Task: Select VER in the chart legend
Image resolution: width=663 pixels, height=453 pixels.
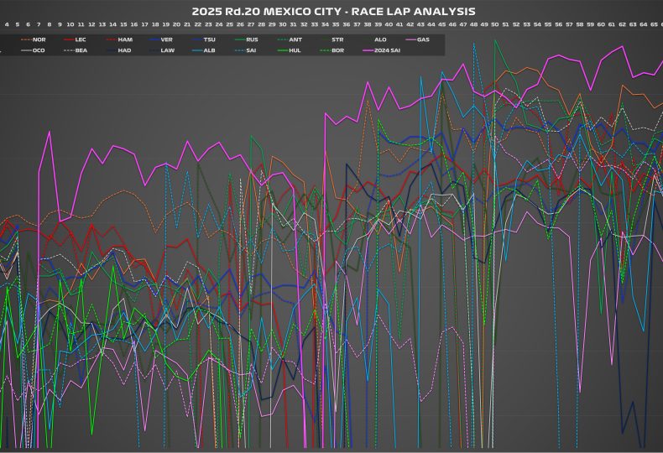Action: 166,39
